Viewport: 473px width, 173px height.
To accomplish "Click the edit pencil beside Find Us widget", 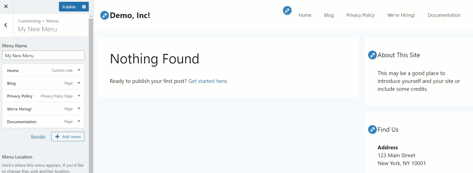I will 372,129.
